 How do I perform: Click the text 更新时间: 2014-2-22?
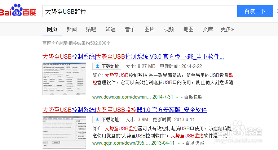(181, 66)
